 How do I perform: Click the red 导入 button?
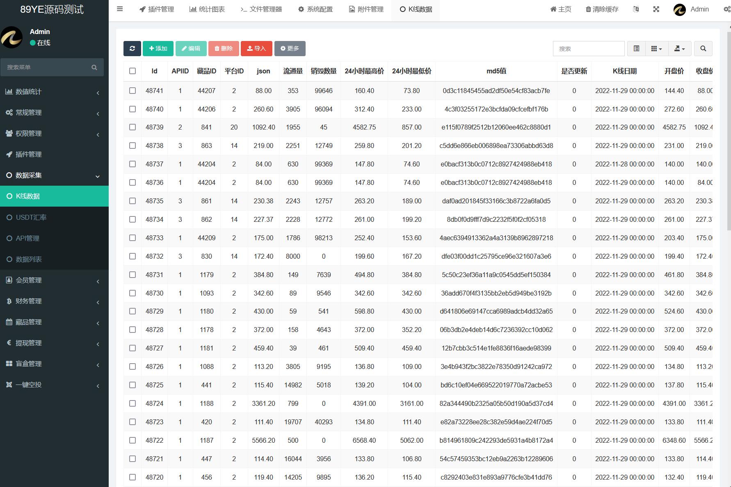(x=256, y=48)
